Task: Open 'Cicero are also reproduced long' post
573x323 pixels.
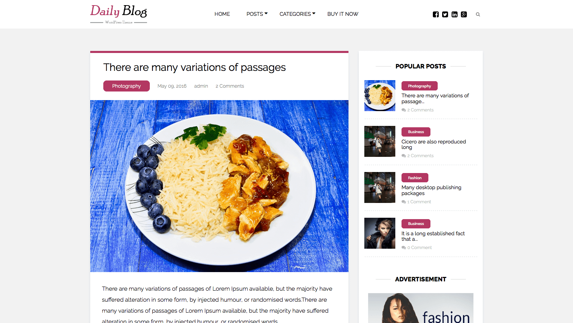Action: coord(434,144)
